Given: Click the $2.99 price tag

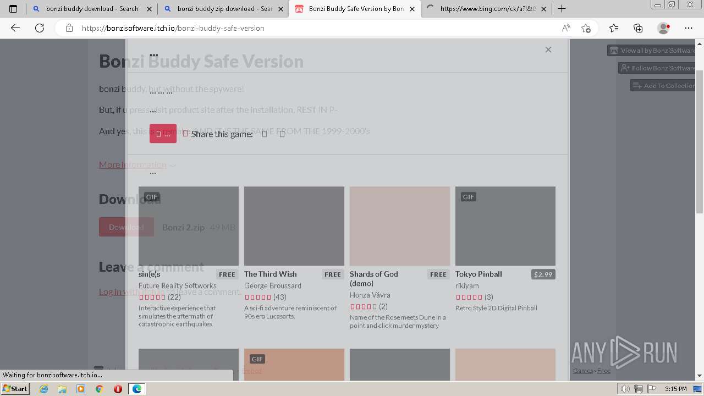Looking at the screenshot, I should (543, 274).
